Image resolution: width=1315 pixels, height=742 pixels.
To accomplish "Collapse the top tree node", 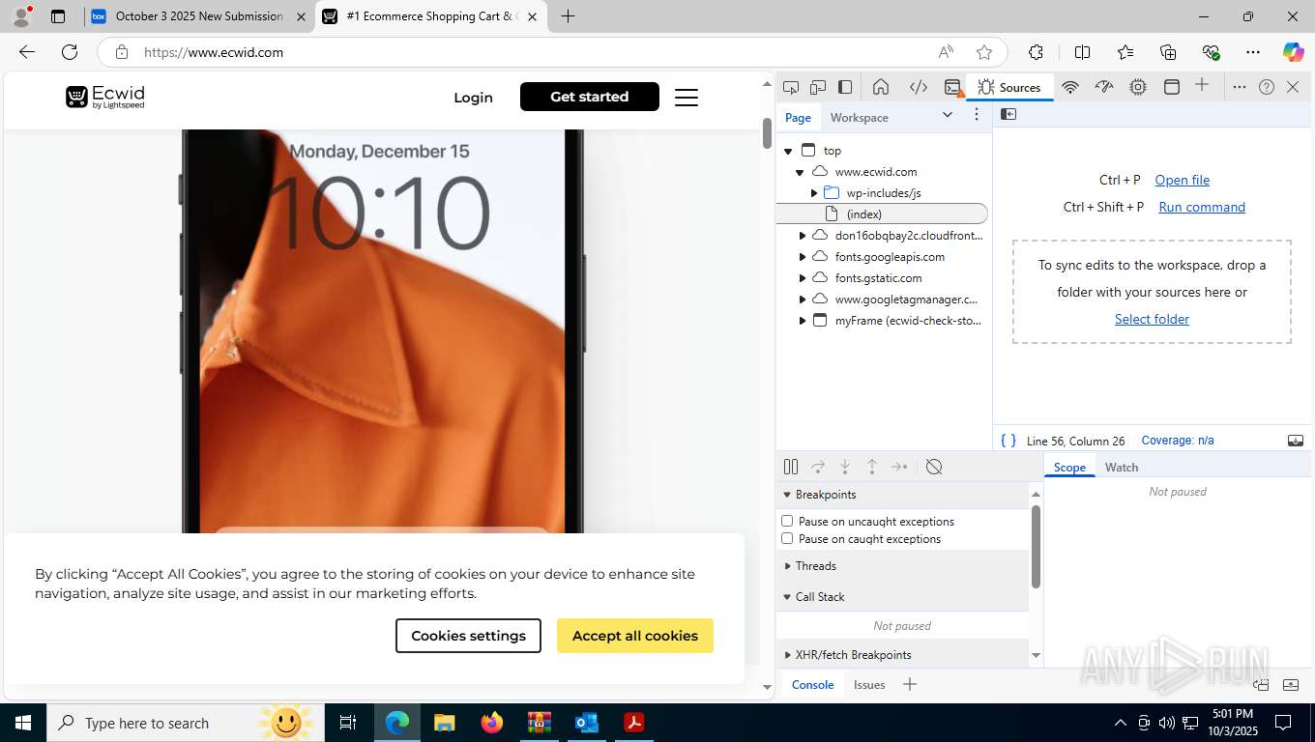I will pos(788,151).
